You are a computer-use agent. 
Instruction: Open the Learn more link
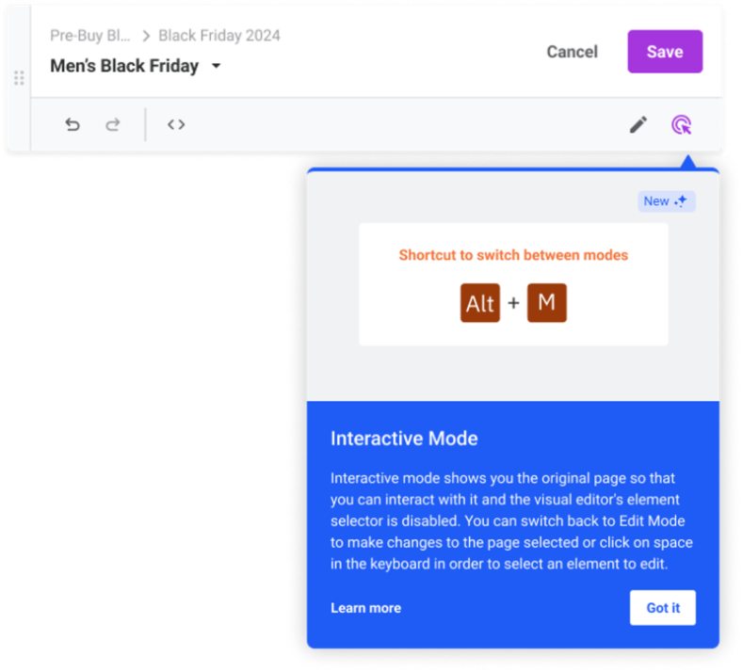pyautogui.click(x=365, y=608)
